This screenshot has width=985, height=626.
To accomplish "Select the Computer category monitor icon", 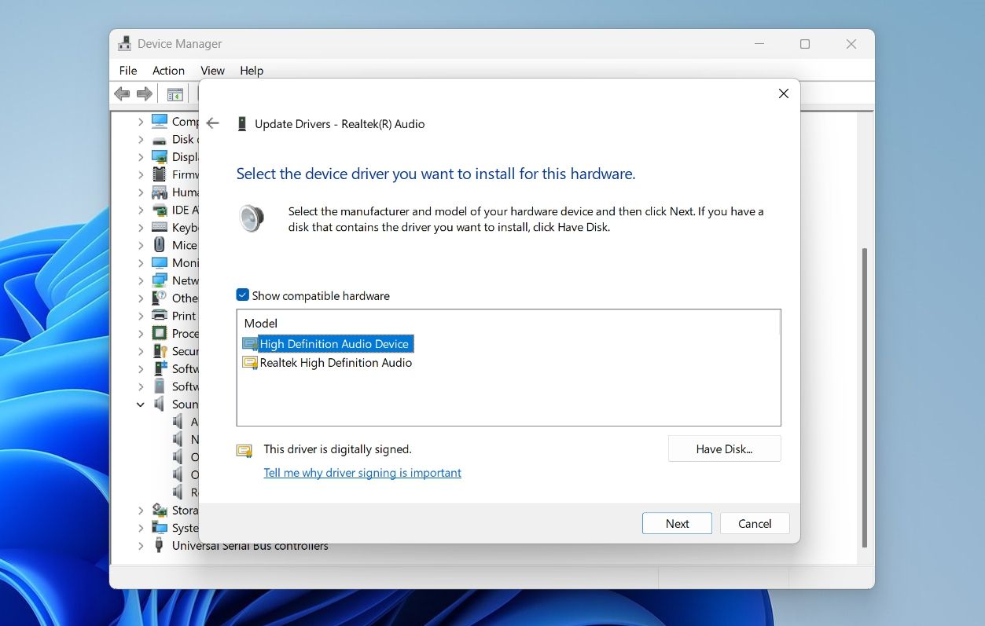I will 160,121.
